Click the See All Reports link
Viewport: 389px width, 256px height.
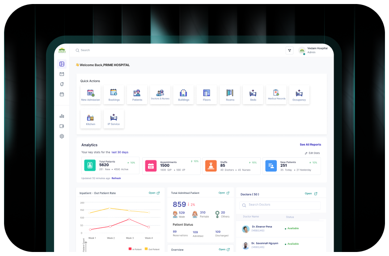point(310,145)
